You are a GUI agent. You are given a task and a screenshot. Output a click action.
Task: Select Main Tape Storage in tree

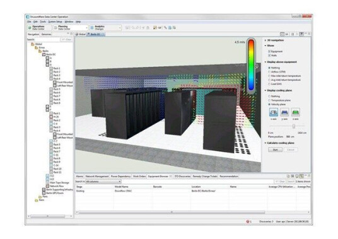[59, 182]
